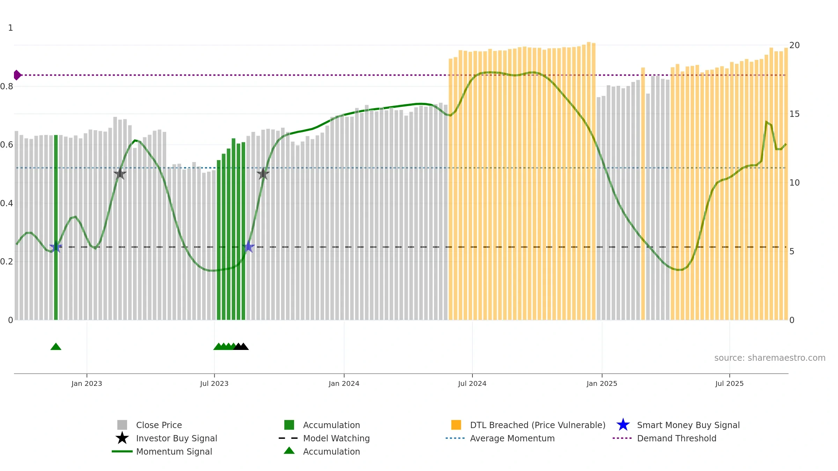This screenshot has height=471, width=838.
Task: Click the black Investor Buy Signal legend star
Action: [x=122, y=438]
